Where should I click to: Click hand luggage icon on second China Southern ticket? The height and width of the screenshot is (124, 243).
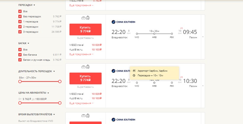[83, 67]
